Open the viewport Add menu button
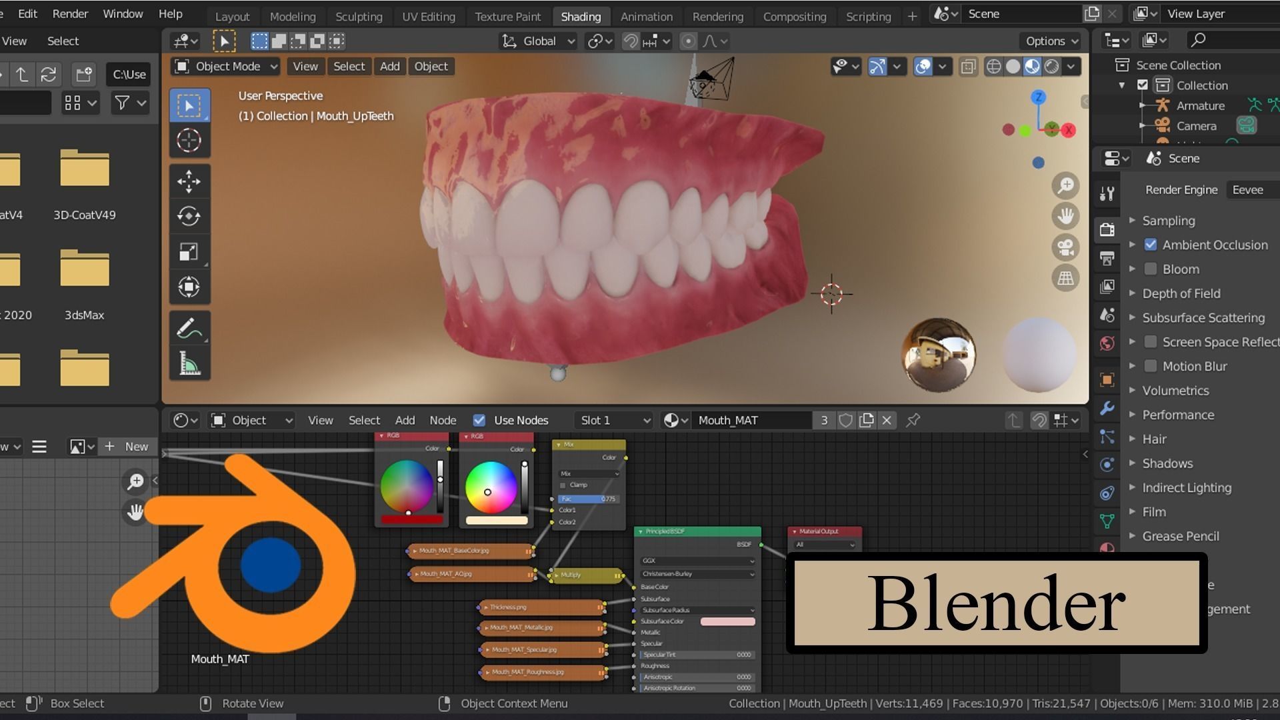Screen dimensions: 1280x720 (390, 67)
